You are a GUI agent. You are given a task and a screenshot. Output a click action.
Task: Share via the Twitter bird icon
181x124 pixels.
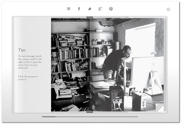[89, 9]
